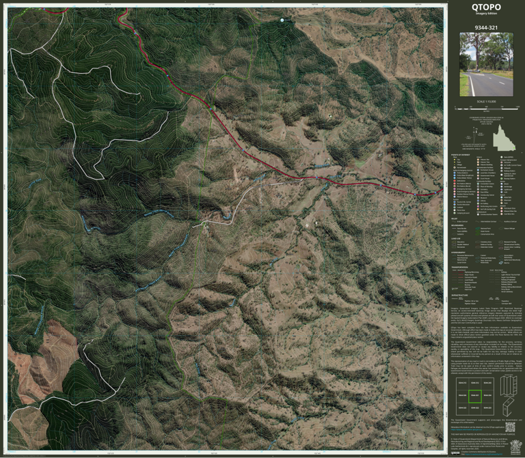Click the Creative Commons licence badge
This screenshot has width=525, height=458.
tap(455, 453)
